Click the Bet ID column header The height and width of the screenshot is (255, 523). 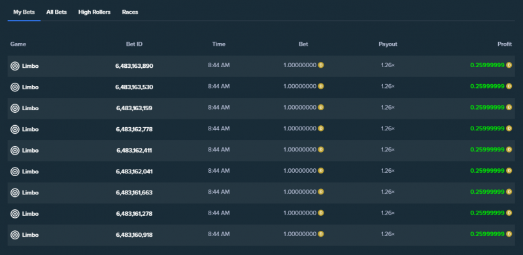pyautogui.click(x=135, y=44)
